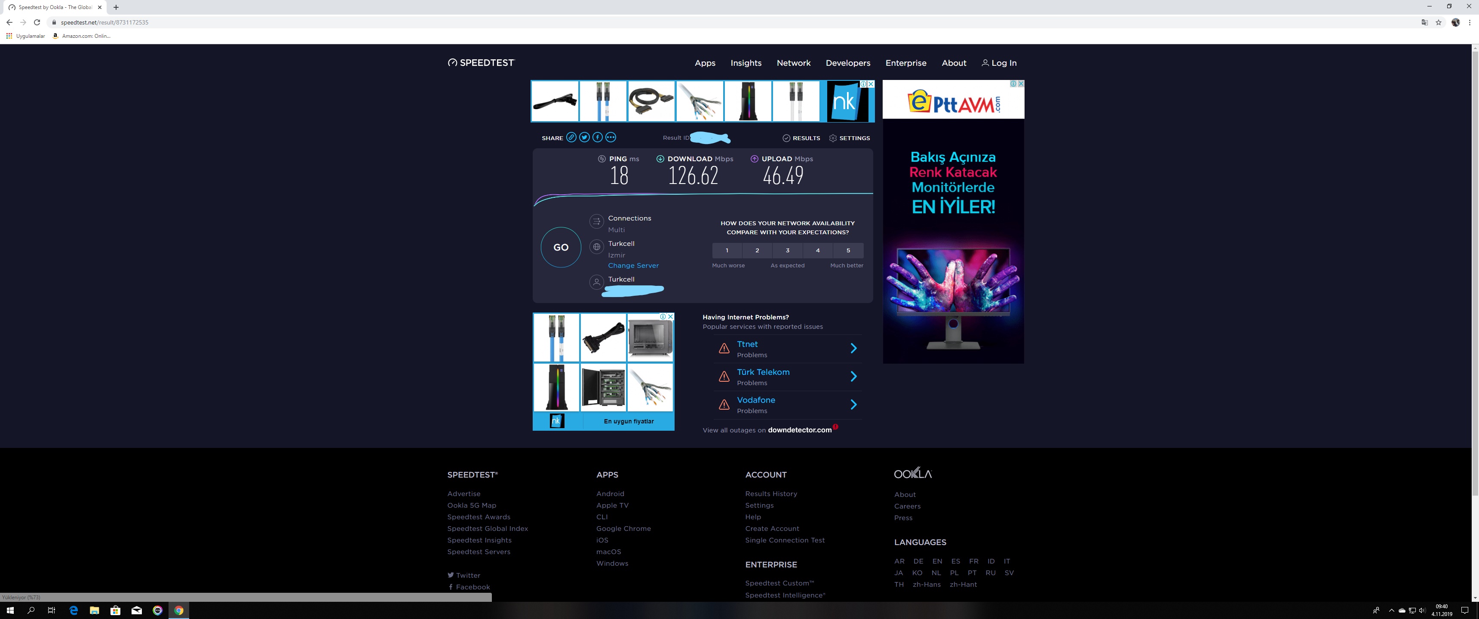Click the Connections mode icon

point(596,222)
